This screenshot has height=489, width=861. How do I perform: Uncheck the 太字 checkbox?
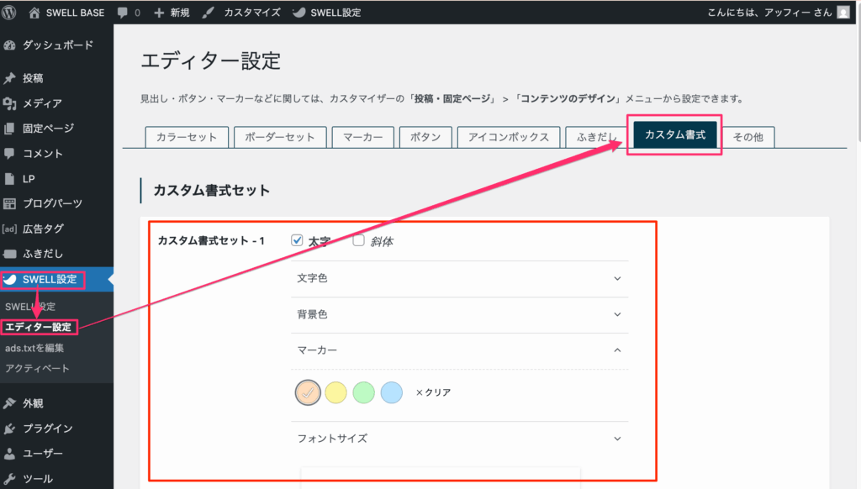[x=296, y=240]
